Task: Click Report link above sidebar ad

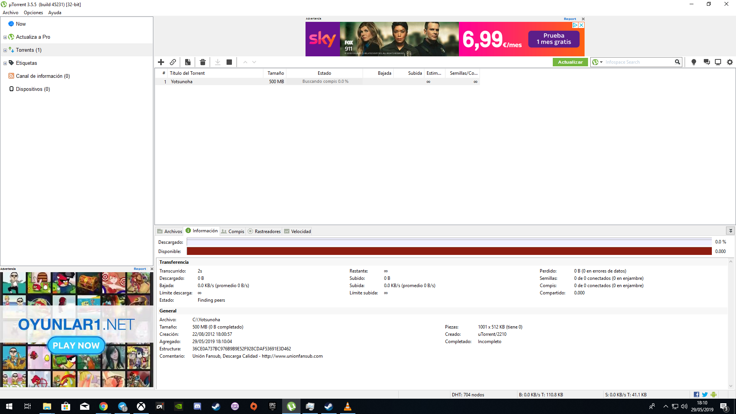Action: point(140,269)
